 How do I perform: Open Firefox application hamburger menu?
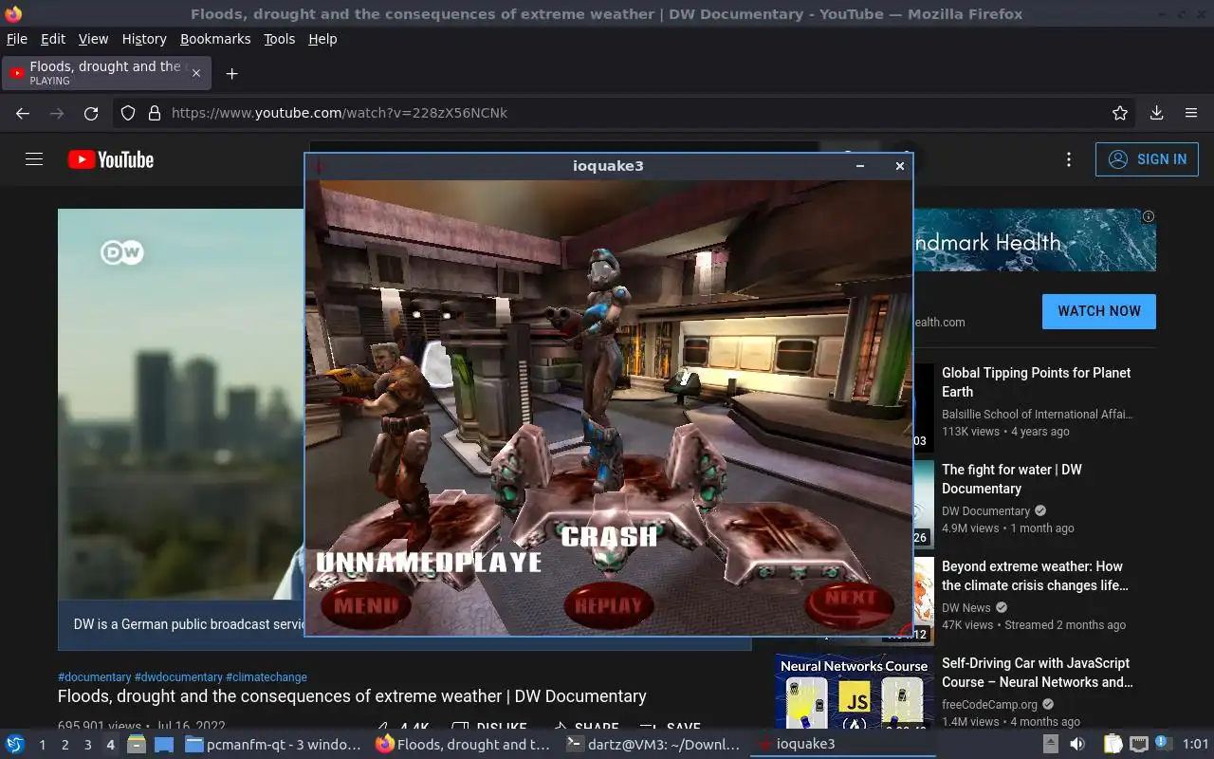(1191, 113)
